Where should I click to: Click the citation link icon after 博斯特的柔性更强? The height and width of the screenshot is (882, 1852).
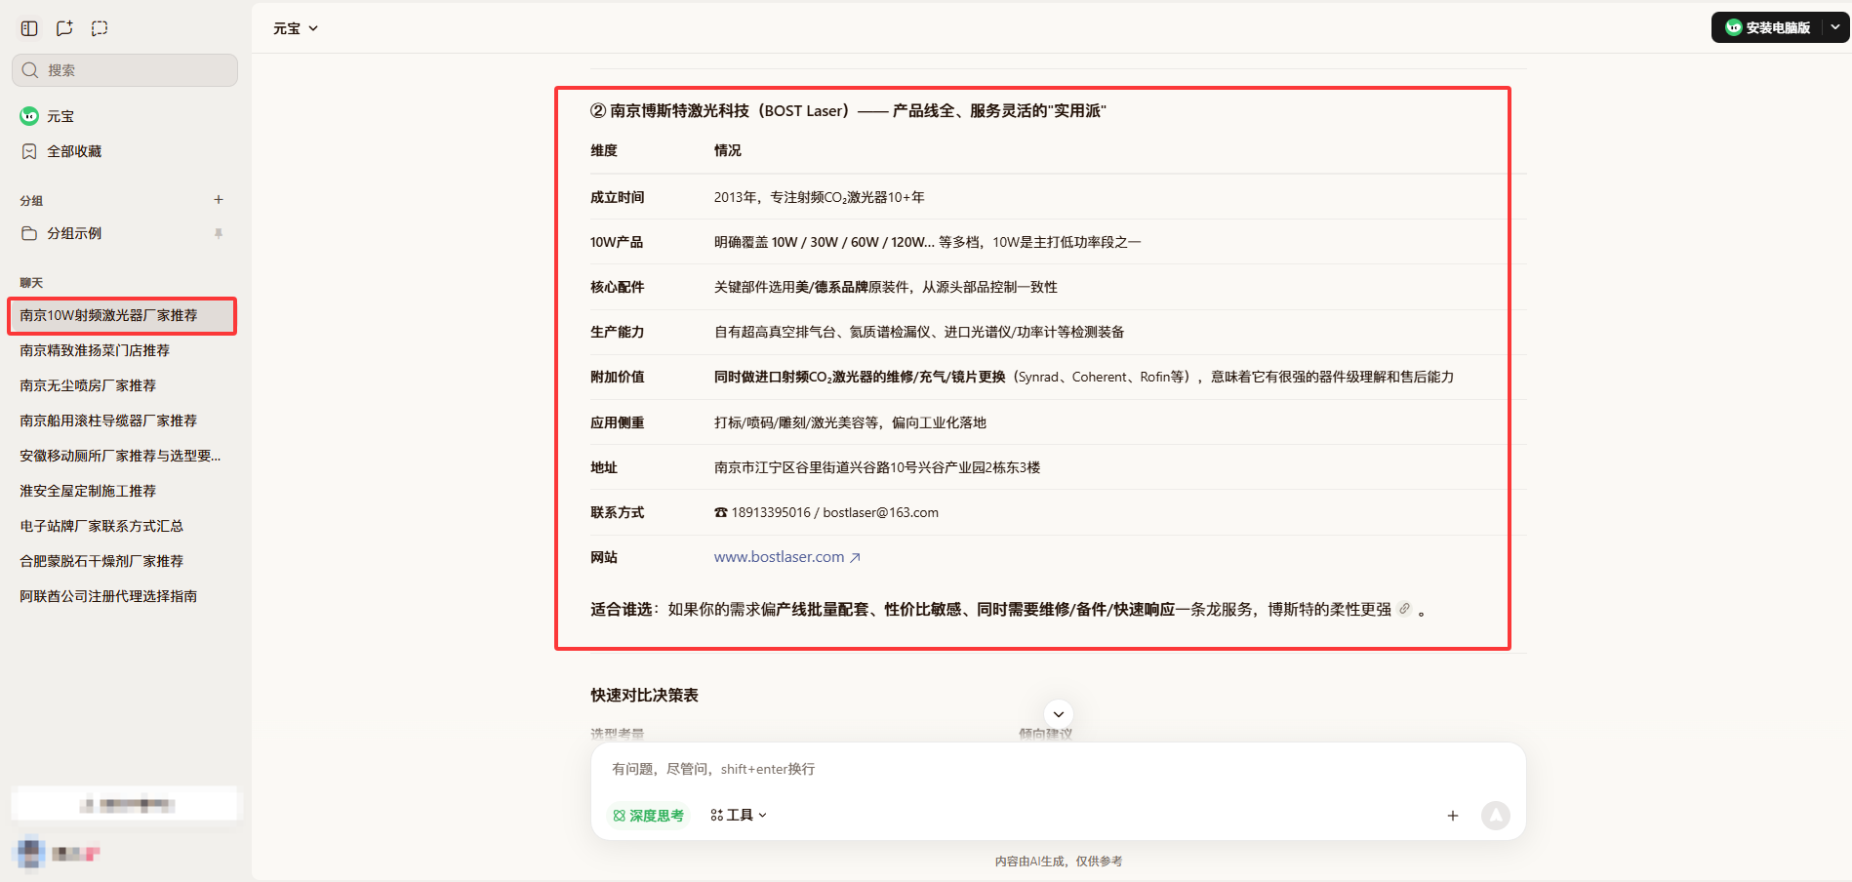(x=1404, y=609)
